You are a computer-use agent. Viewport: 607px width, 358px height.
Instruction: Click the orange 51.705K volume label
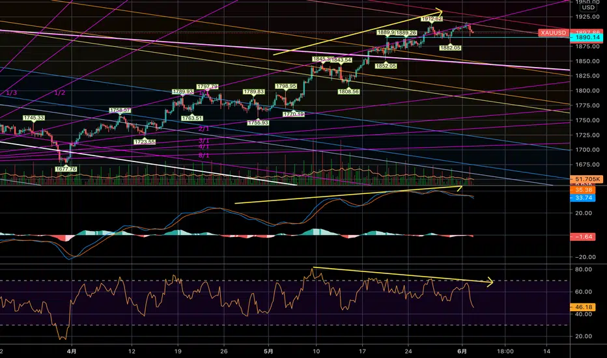click(586, 179)
